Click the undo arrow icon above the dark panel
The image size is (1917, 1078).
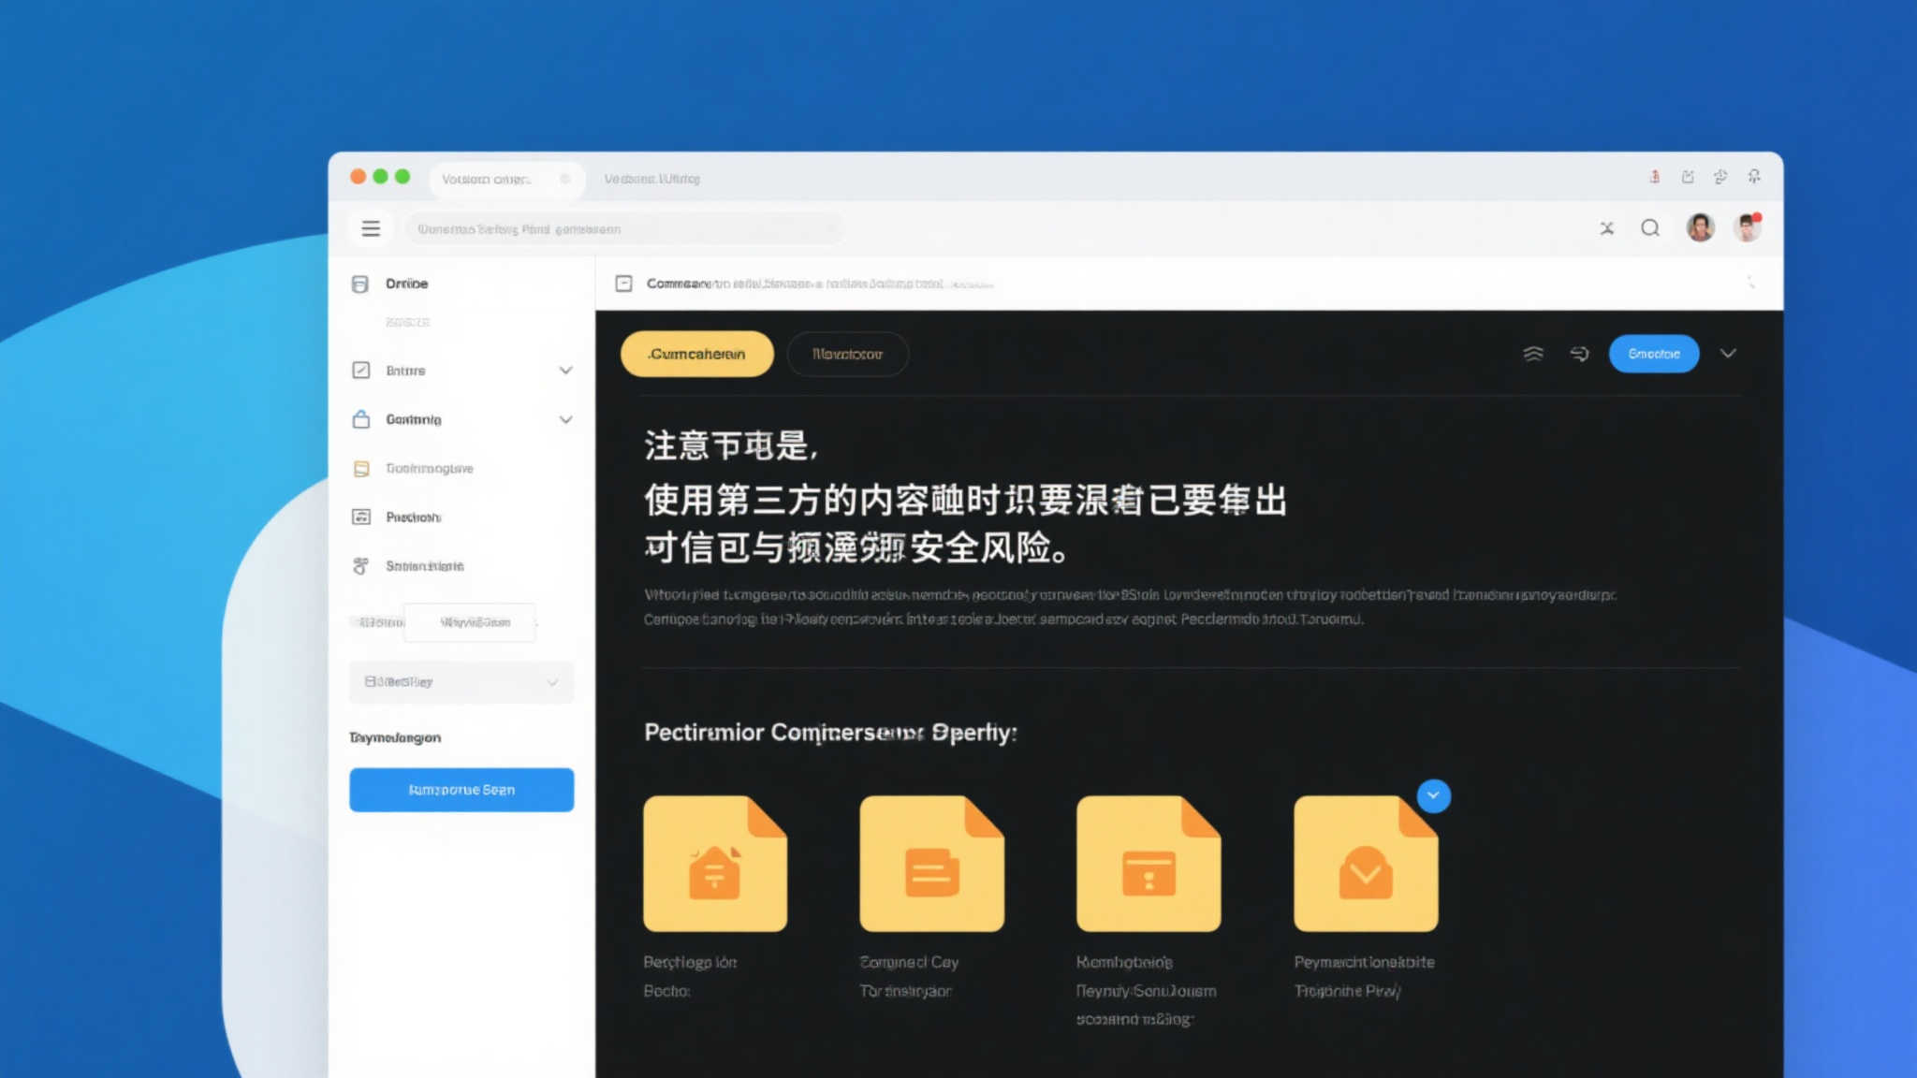(x=1580, y=354)
